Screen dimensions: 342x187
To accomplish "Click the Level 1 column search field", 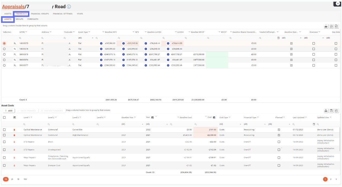I will coord(35,124).
